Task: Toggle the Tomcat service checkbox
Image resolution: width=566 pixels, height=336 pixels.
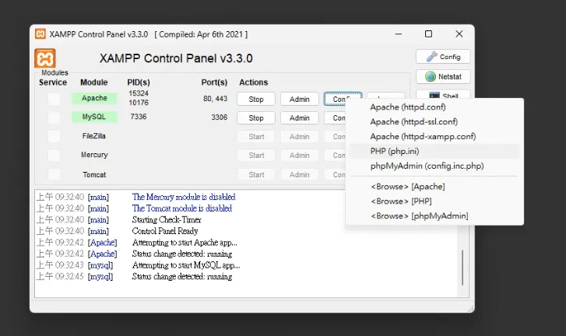Action: coord(54,174)
